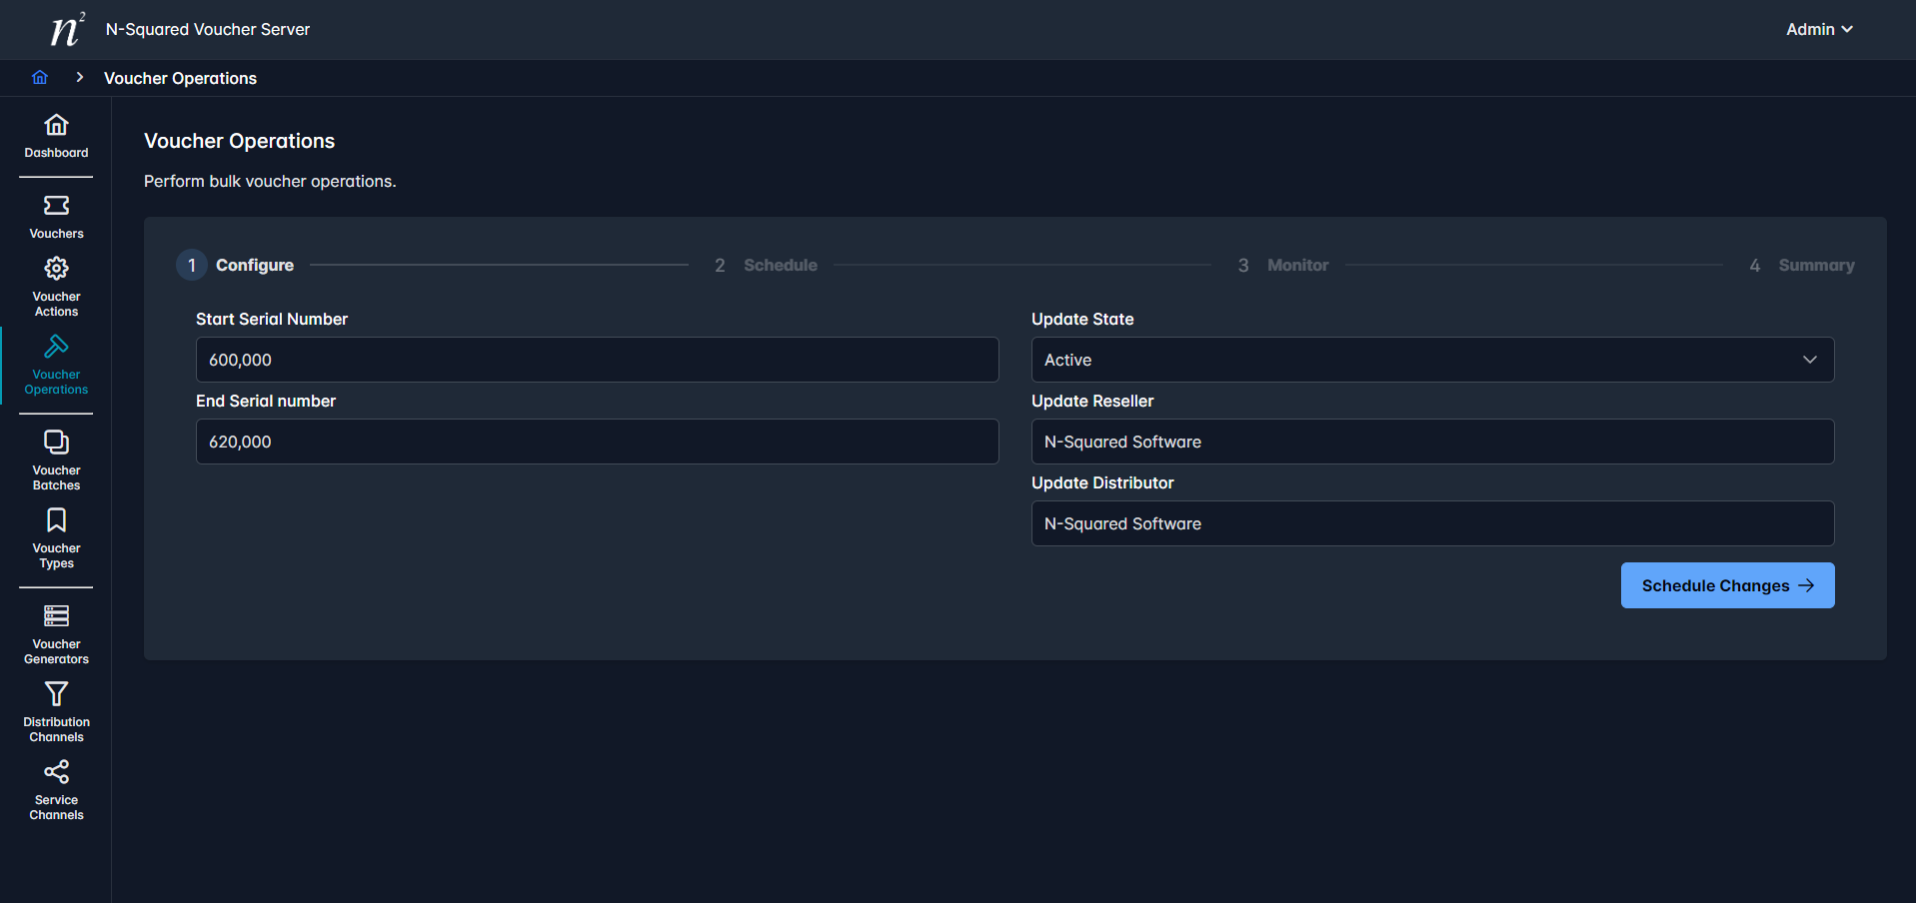The image size is (1916, 903).
Task: Click the Update Reseller field
Action: coord(1431,442)
